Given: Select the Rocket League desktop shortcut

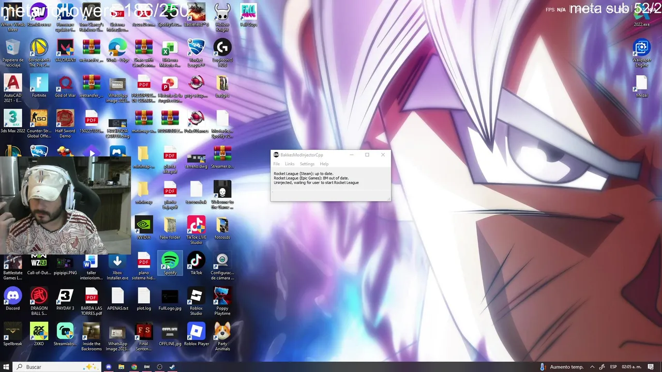Looking at the screenshot, I should pos(196,53).
